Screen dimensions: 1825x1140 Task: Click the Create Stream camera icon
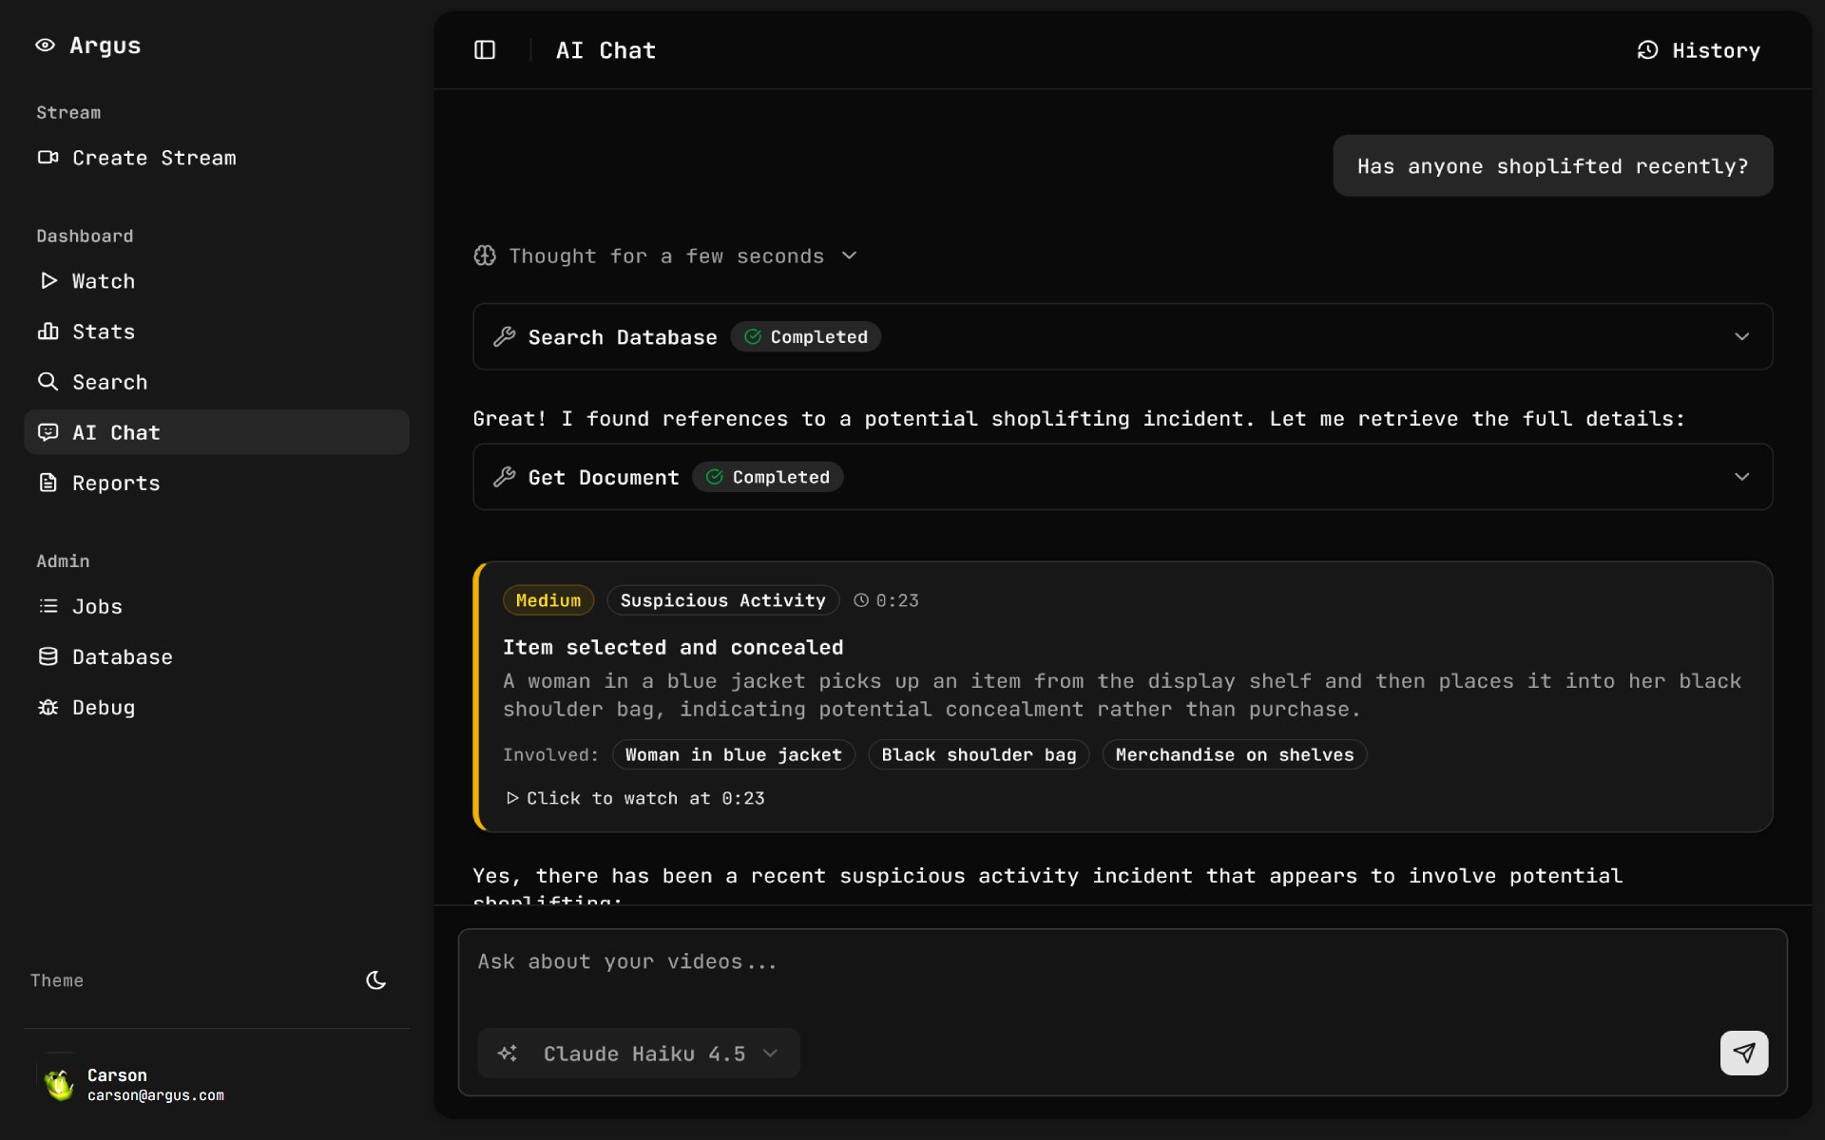48,158
